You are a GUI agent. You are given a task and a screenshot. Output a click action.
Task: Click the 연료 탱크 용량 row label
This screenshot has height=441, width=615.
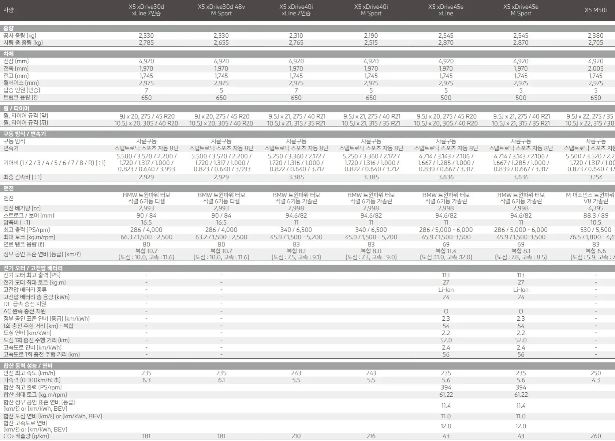point(24,244)
